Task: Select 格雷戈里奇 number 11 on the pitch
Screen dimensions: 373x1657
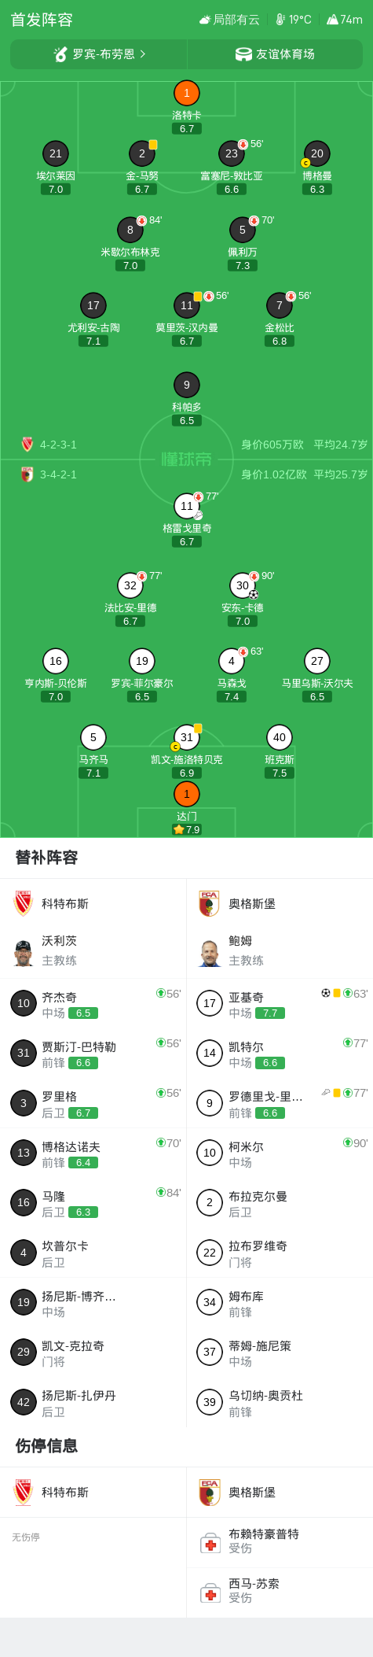Action: (187, 506)
